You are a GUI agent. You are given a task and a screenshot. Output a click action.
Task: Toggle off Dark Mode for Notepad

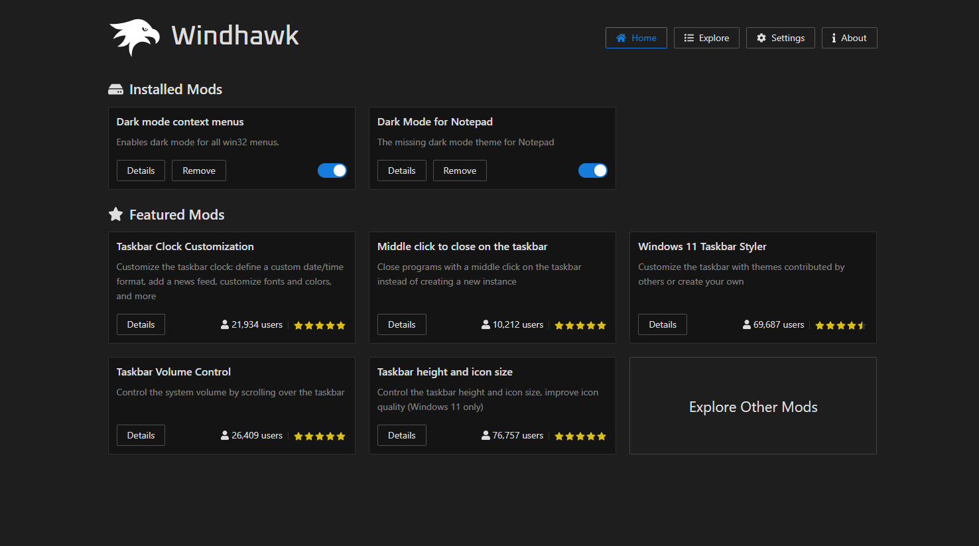[x=593, y=171]
